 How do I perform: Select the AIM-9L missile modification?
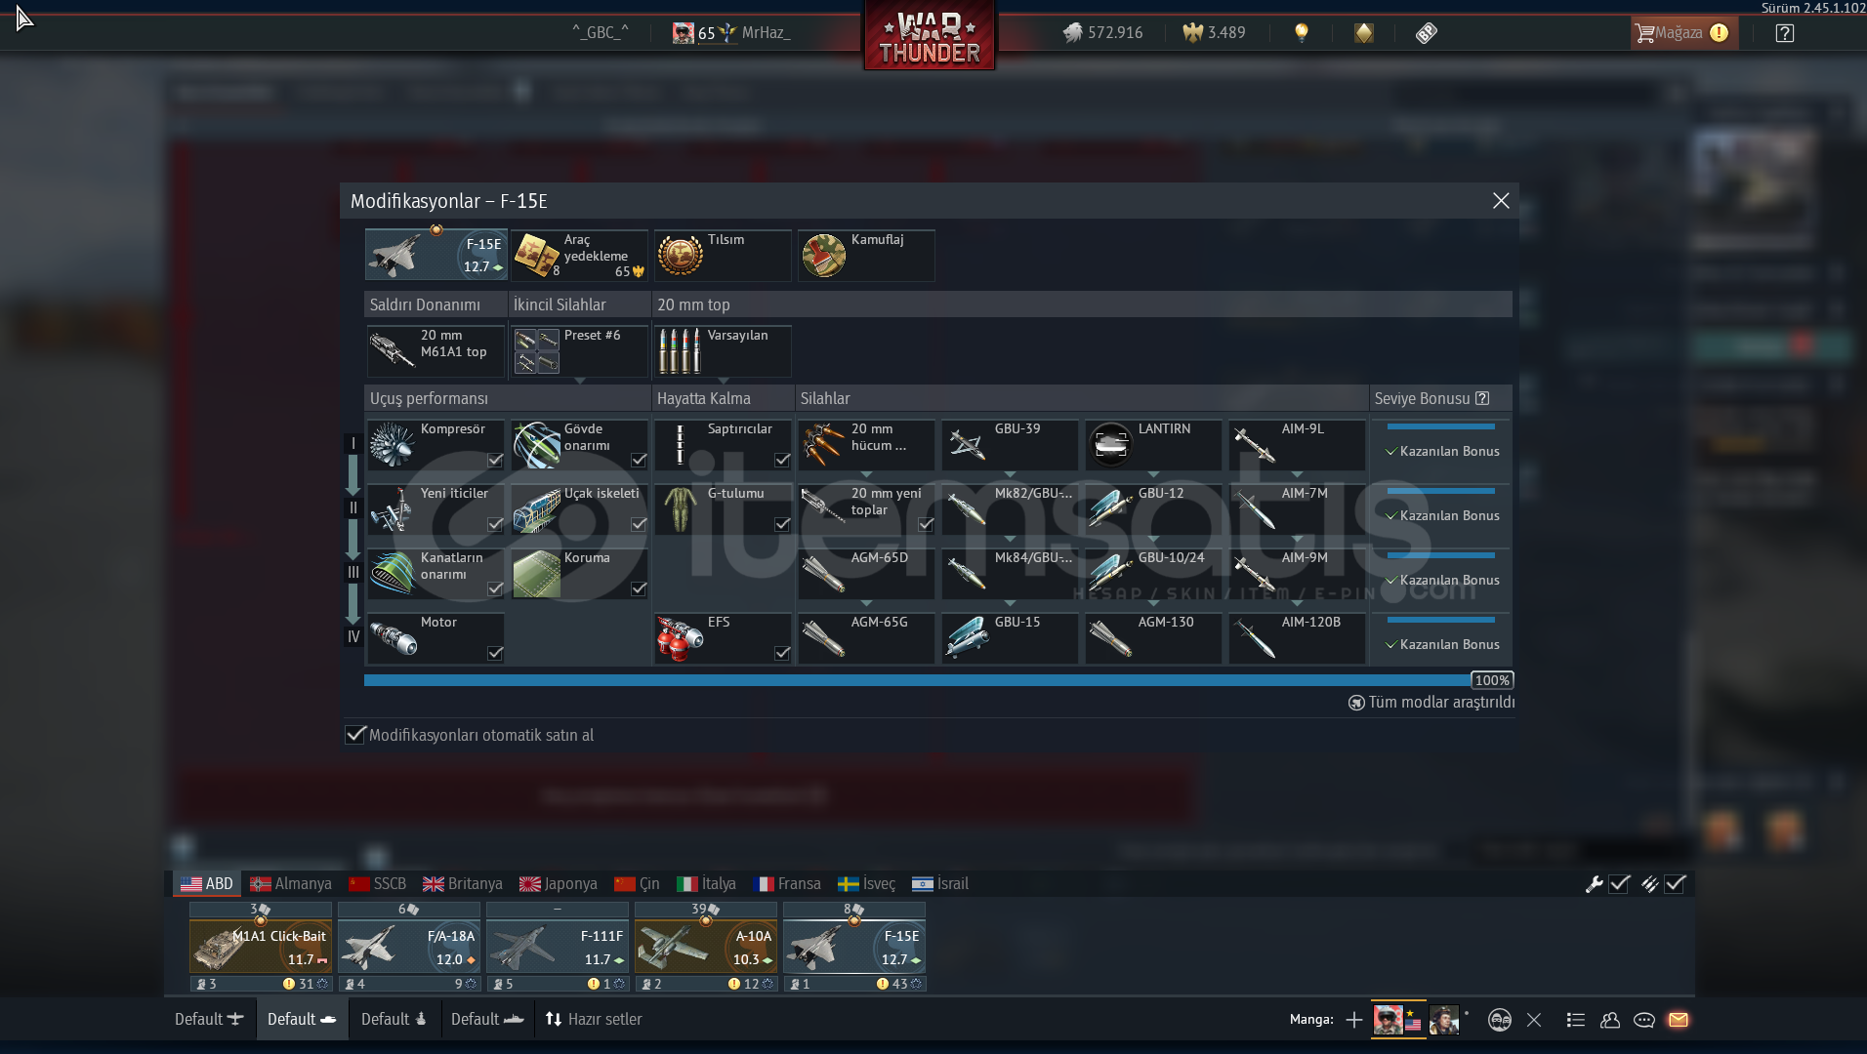(1297, 445)
